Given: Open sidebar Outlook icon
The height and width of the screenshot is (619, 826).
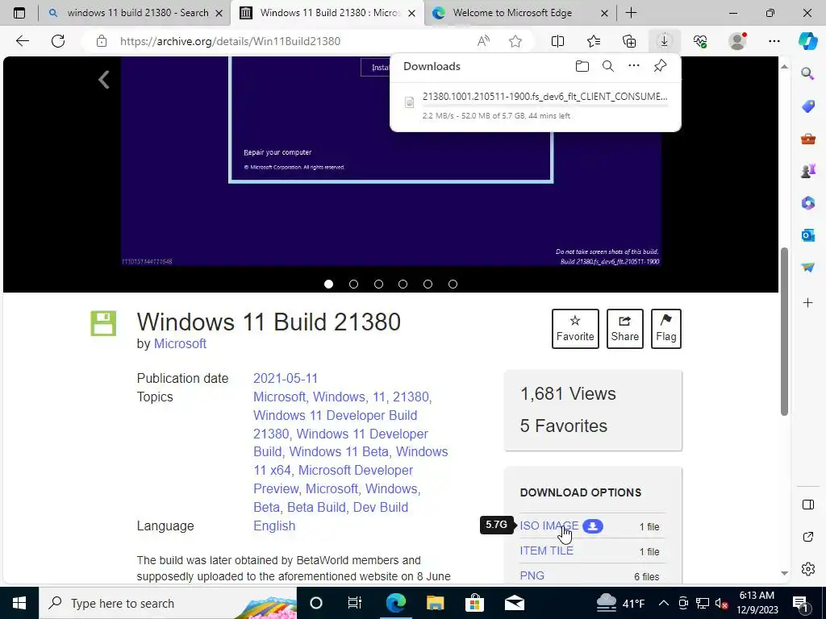Looking at the screenshot, I should pos(807,235).
